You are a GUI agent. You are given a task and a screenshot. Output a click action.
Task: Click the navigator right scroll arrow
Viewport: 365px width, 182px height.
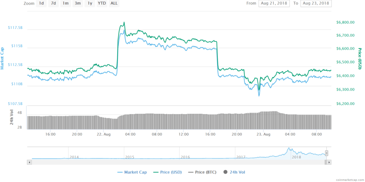[x=329, y=162]
